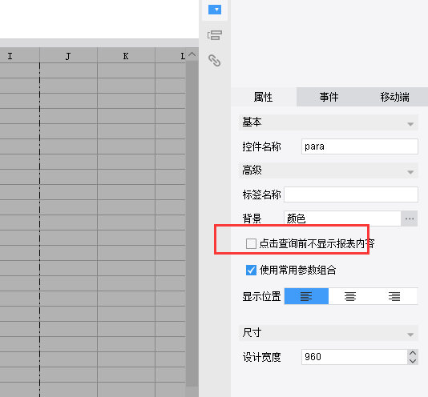
Task: Open the widget layout panel icon
Action: 215,35
